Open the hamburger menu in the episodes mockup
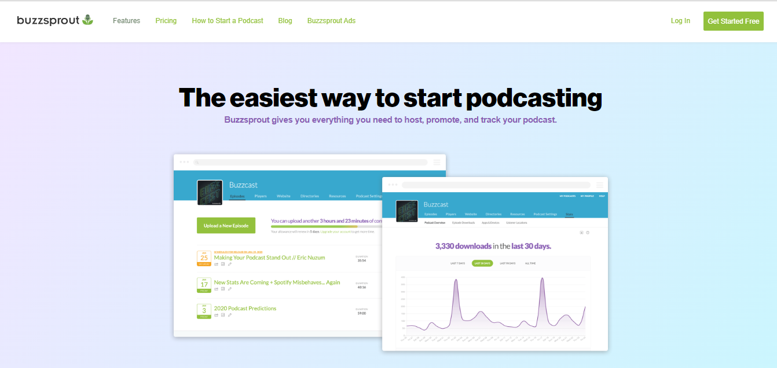The width and height of the screenshot is (777, 368). coord(437,162)
